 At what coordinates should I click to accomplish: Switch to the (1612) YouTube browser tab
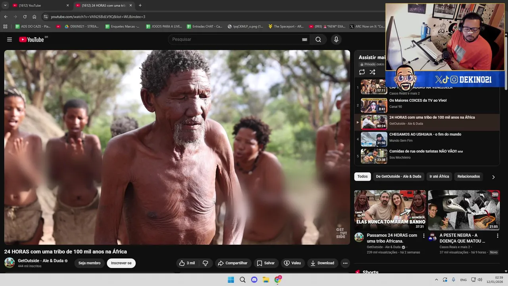point(40,6)
